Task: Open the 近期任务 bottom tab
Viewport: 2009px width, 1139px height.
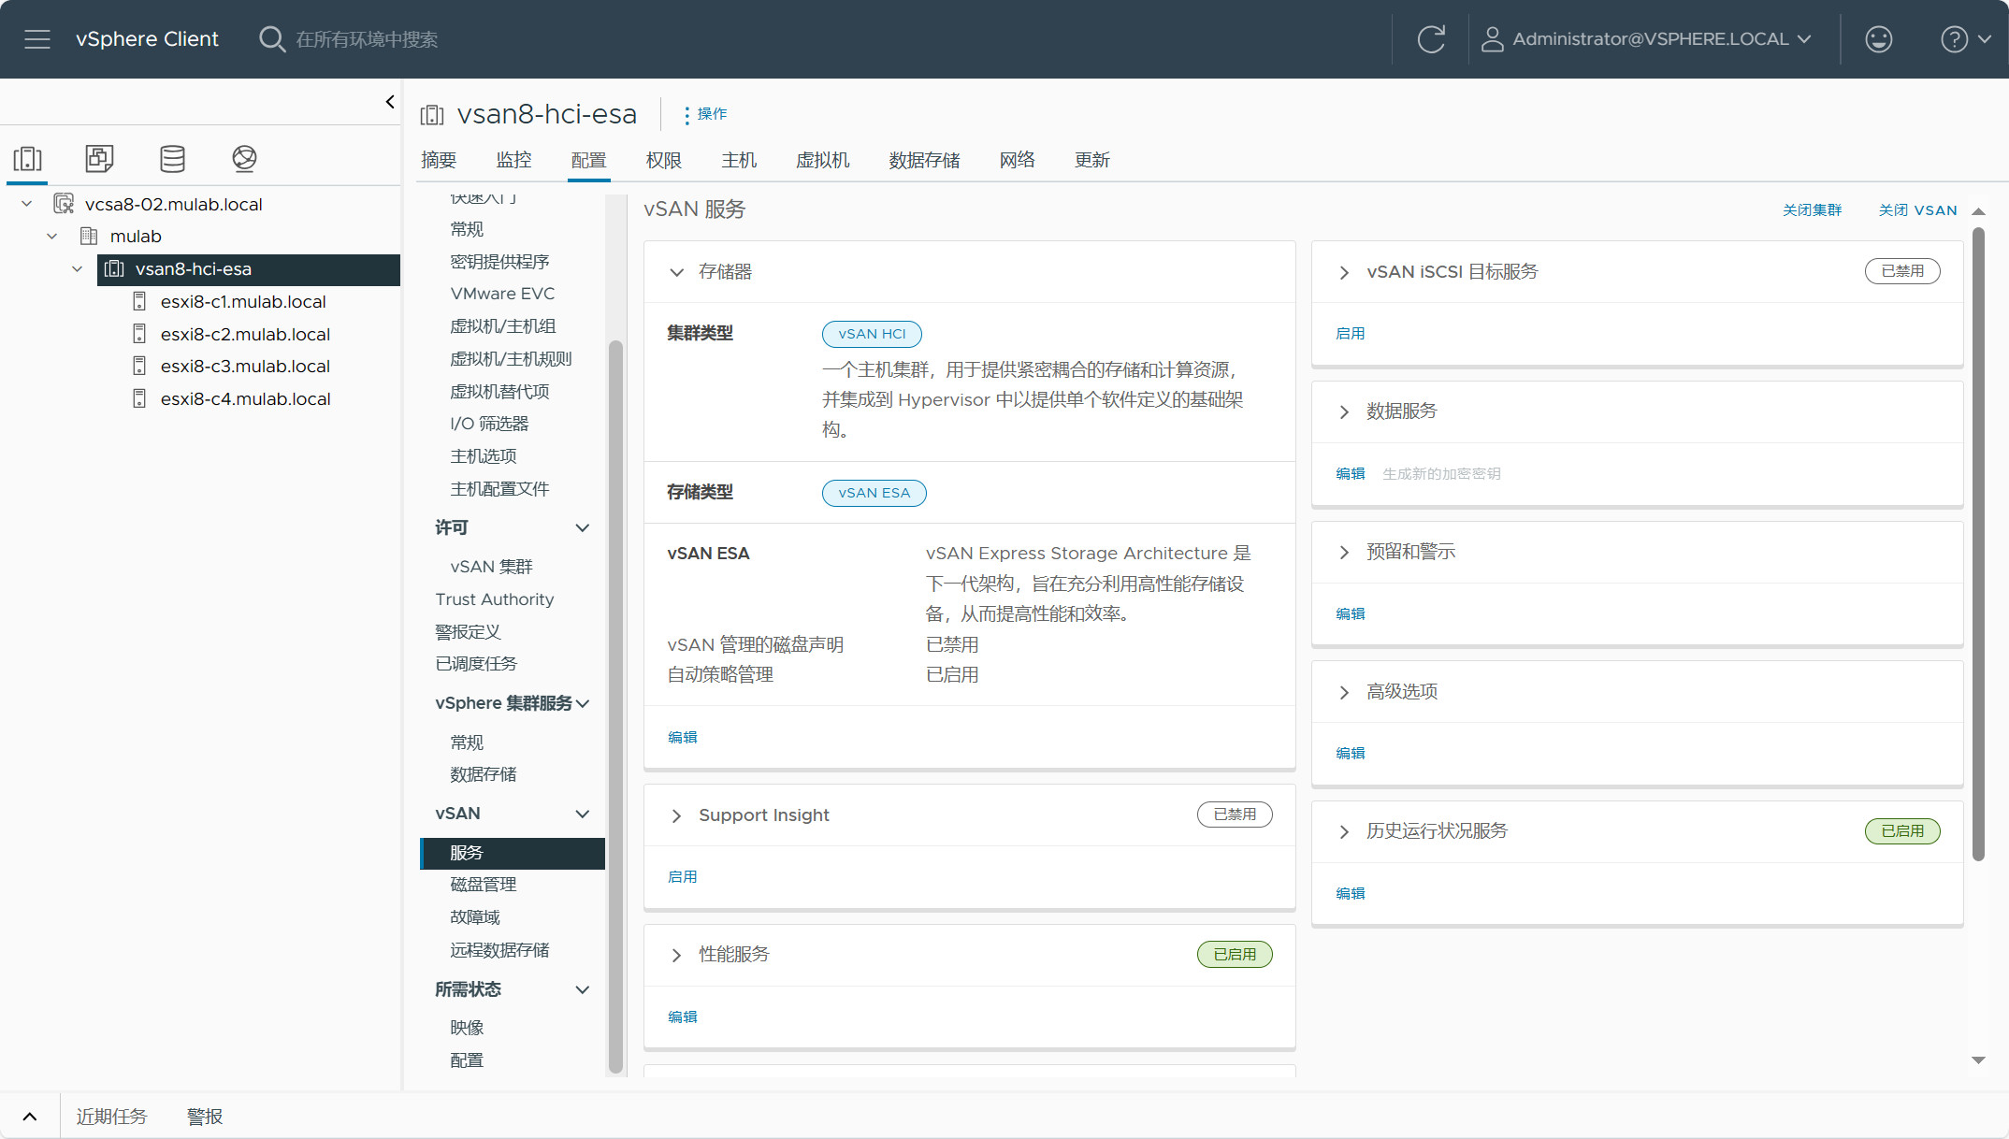Action: tap(112, 1117)
